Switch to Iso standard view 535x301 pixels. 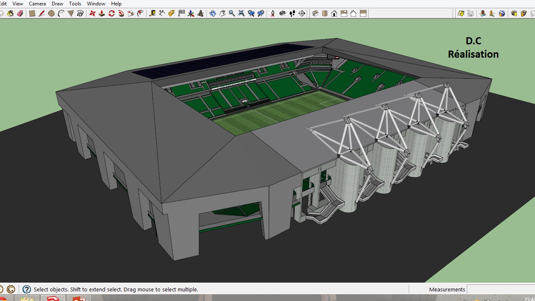pos(315,13)
